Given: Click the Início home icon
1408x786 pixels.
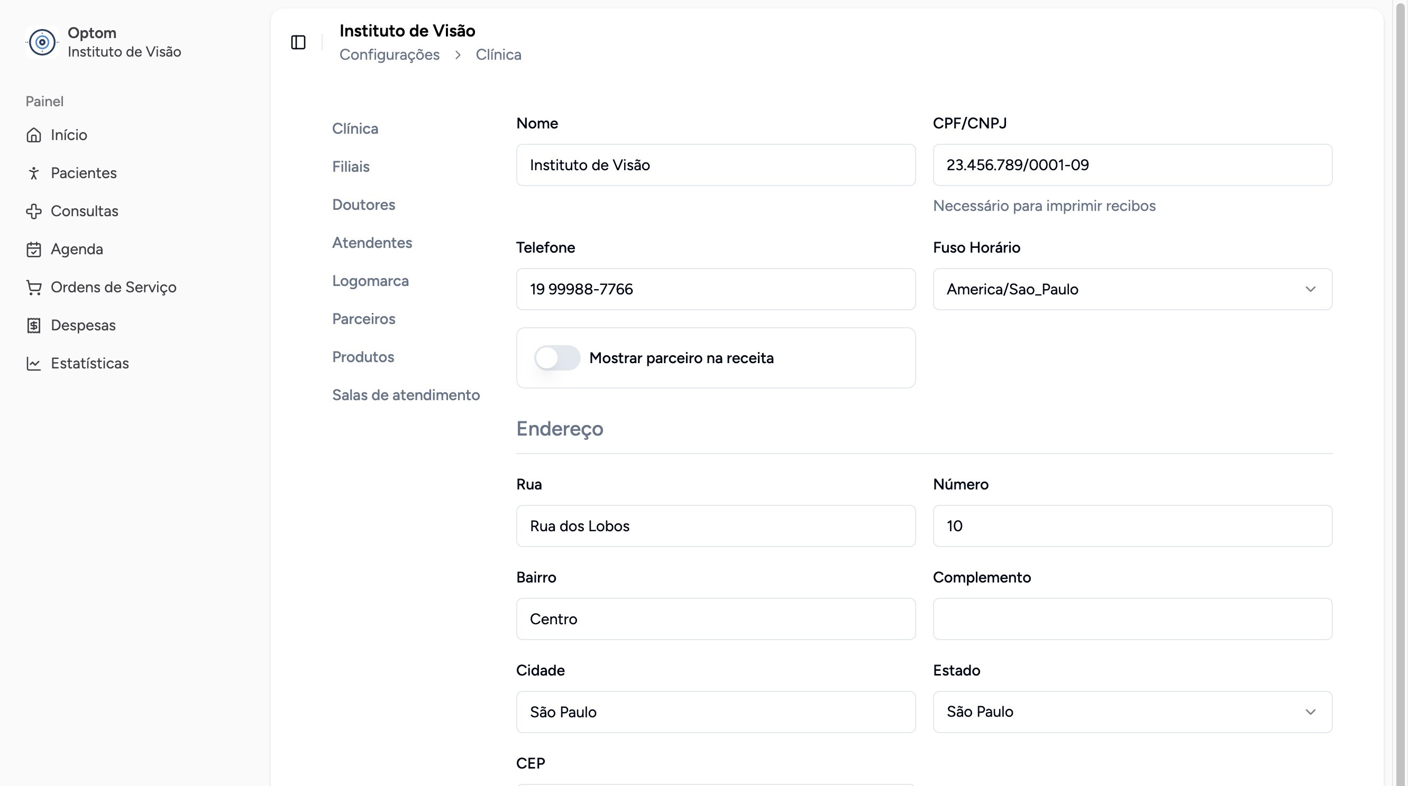Looking at the screenshot, I should [34, 135].
